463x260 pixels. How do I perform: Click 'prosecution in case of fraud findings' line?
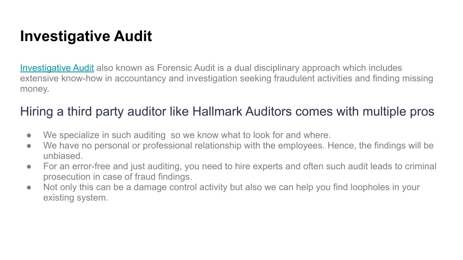tap(118, 177)
